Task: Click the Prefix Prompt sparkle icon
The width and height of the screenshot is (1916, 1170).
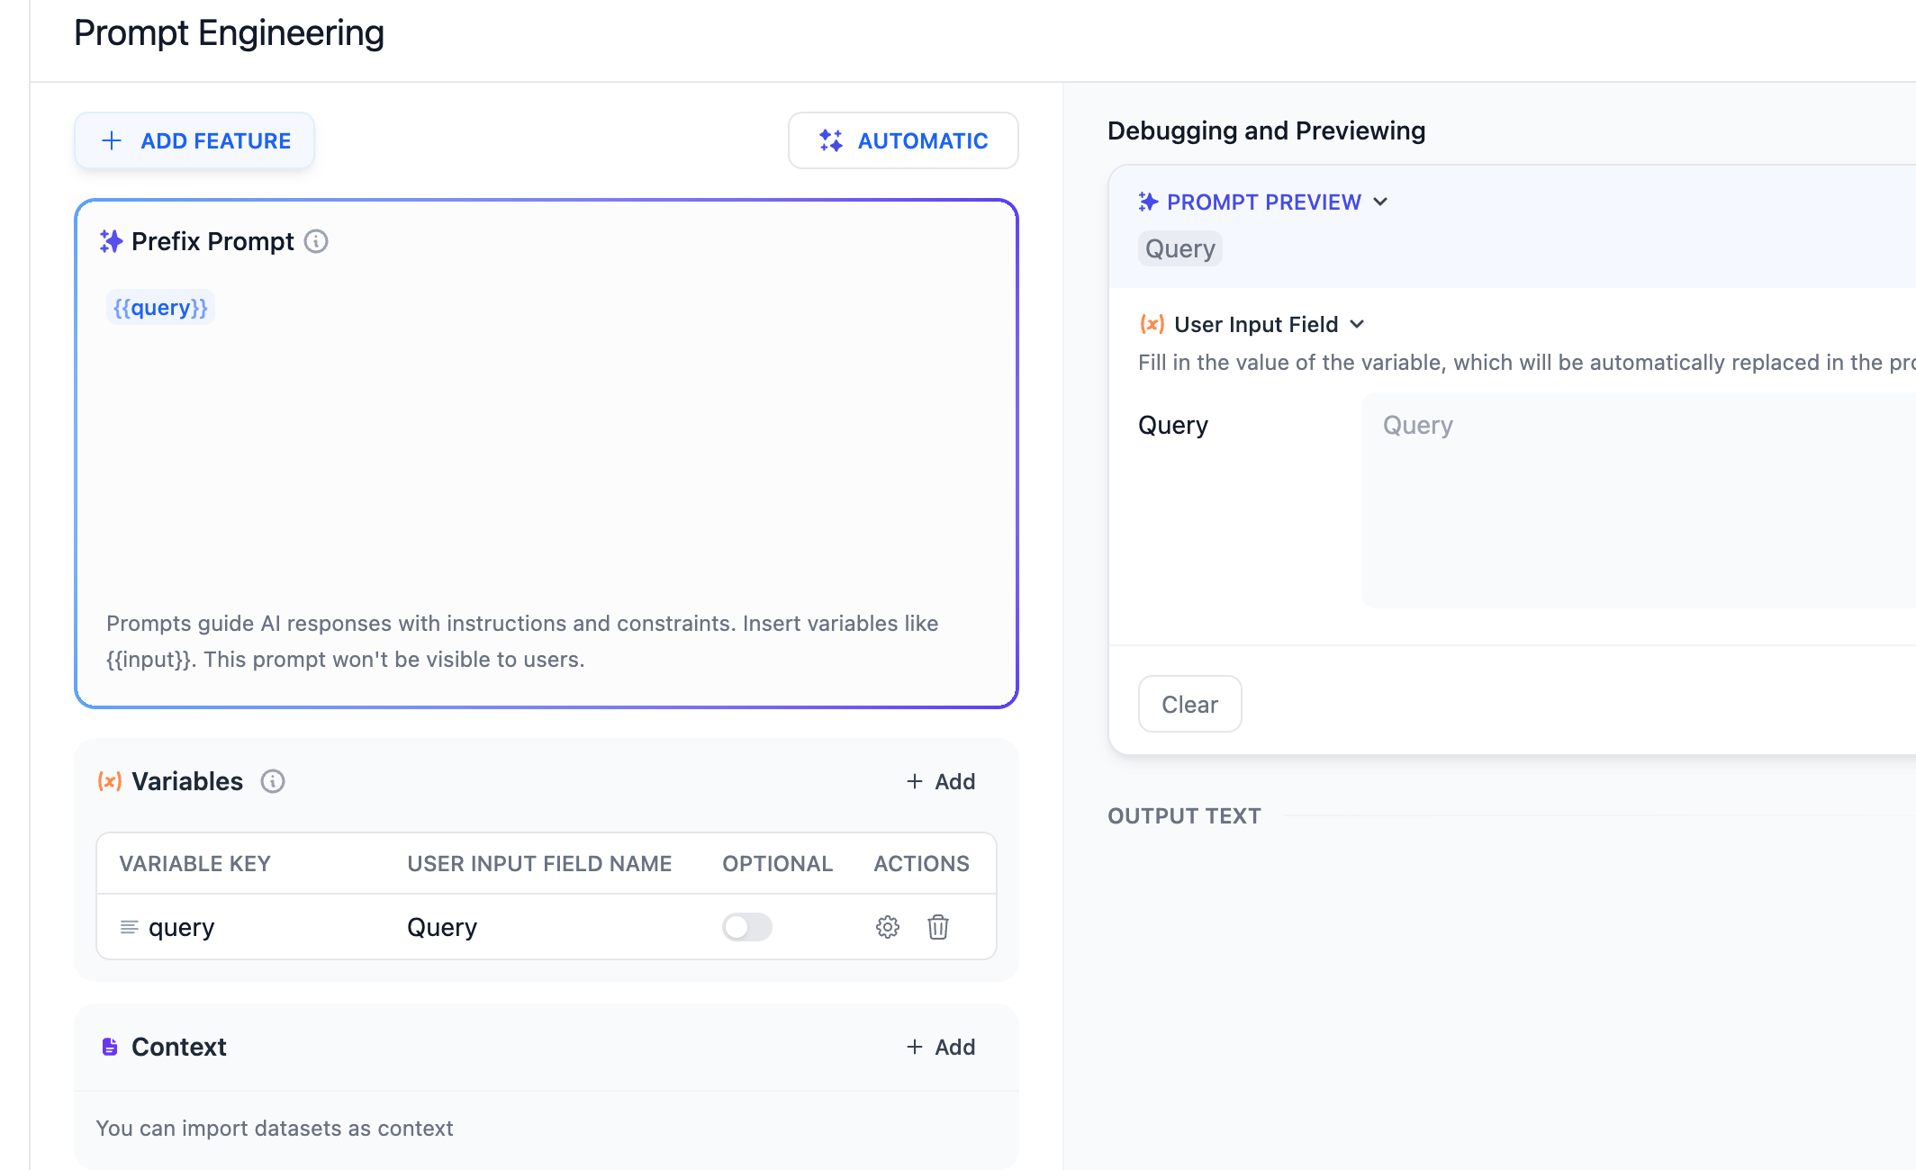Action: pyautogui.click(x=110, y=241)
